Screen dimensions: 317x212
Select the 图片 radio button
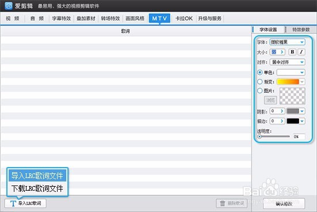[260, 91]
